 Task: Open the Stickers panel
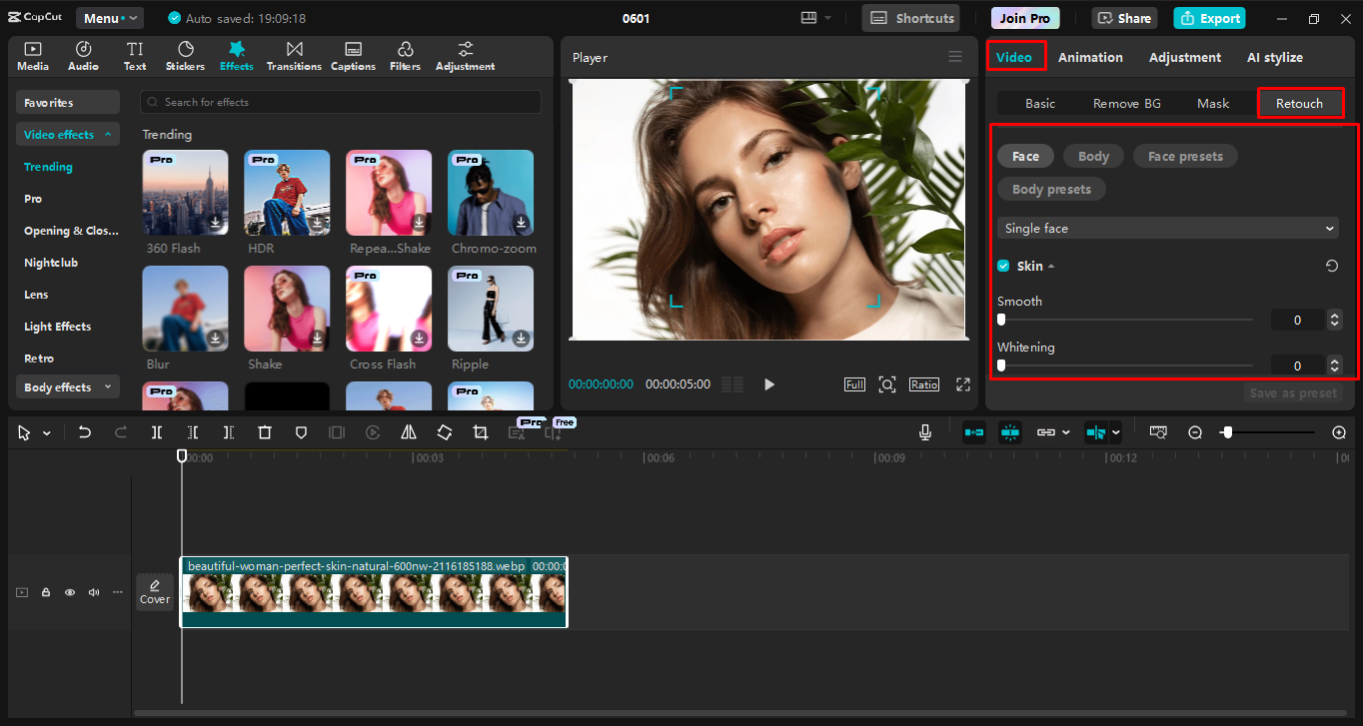(x=185, y=56)
